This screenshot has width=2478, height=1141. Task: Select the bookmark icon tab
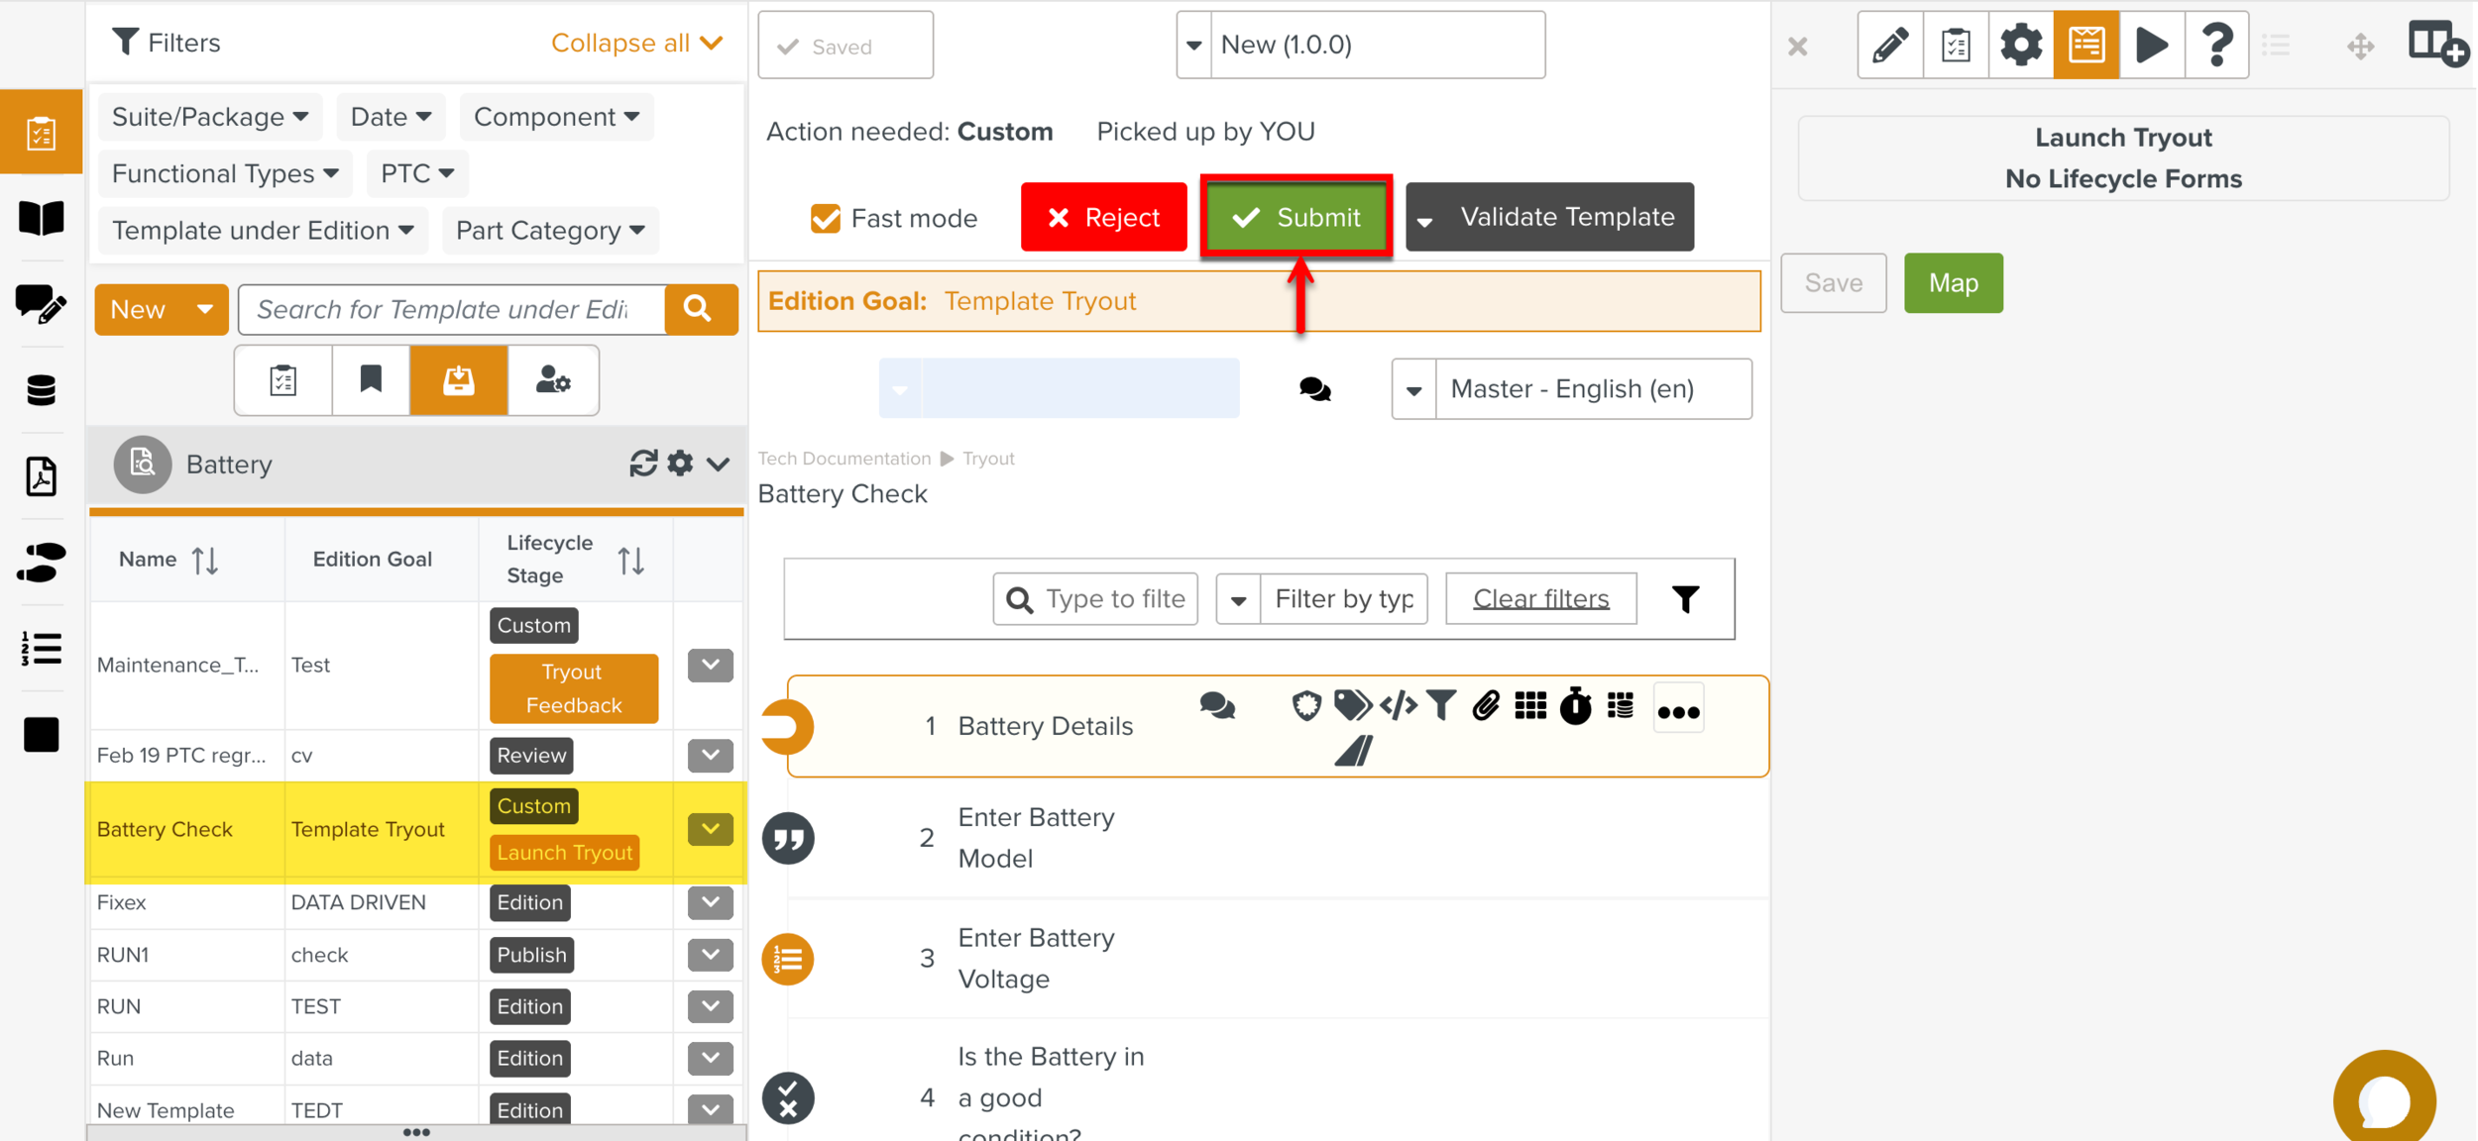(x=371, y=380)
